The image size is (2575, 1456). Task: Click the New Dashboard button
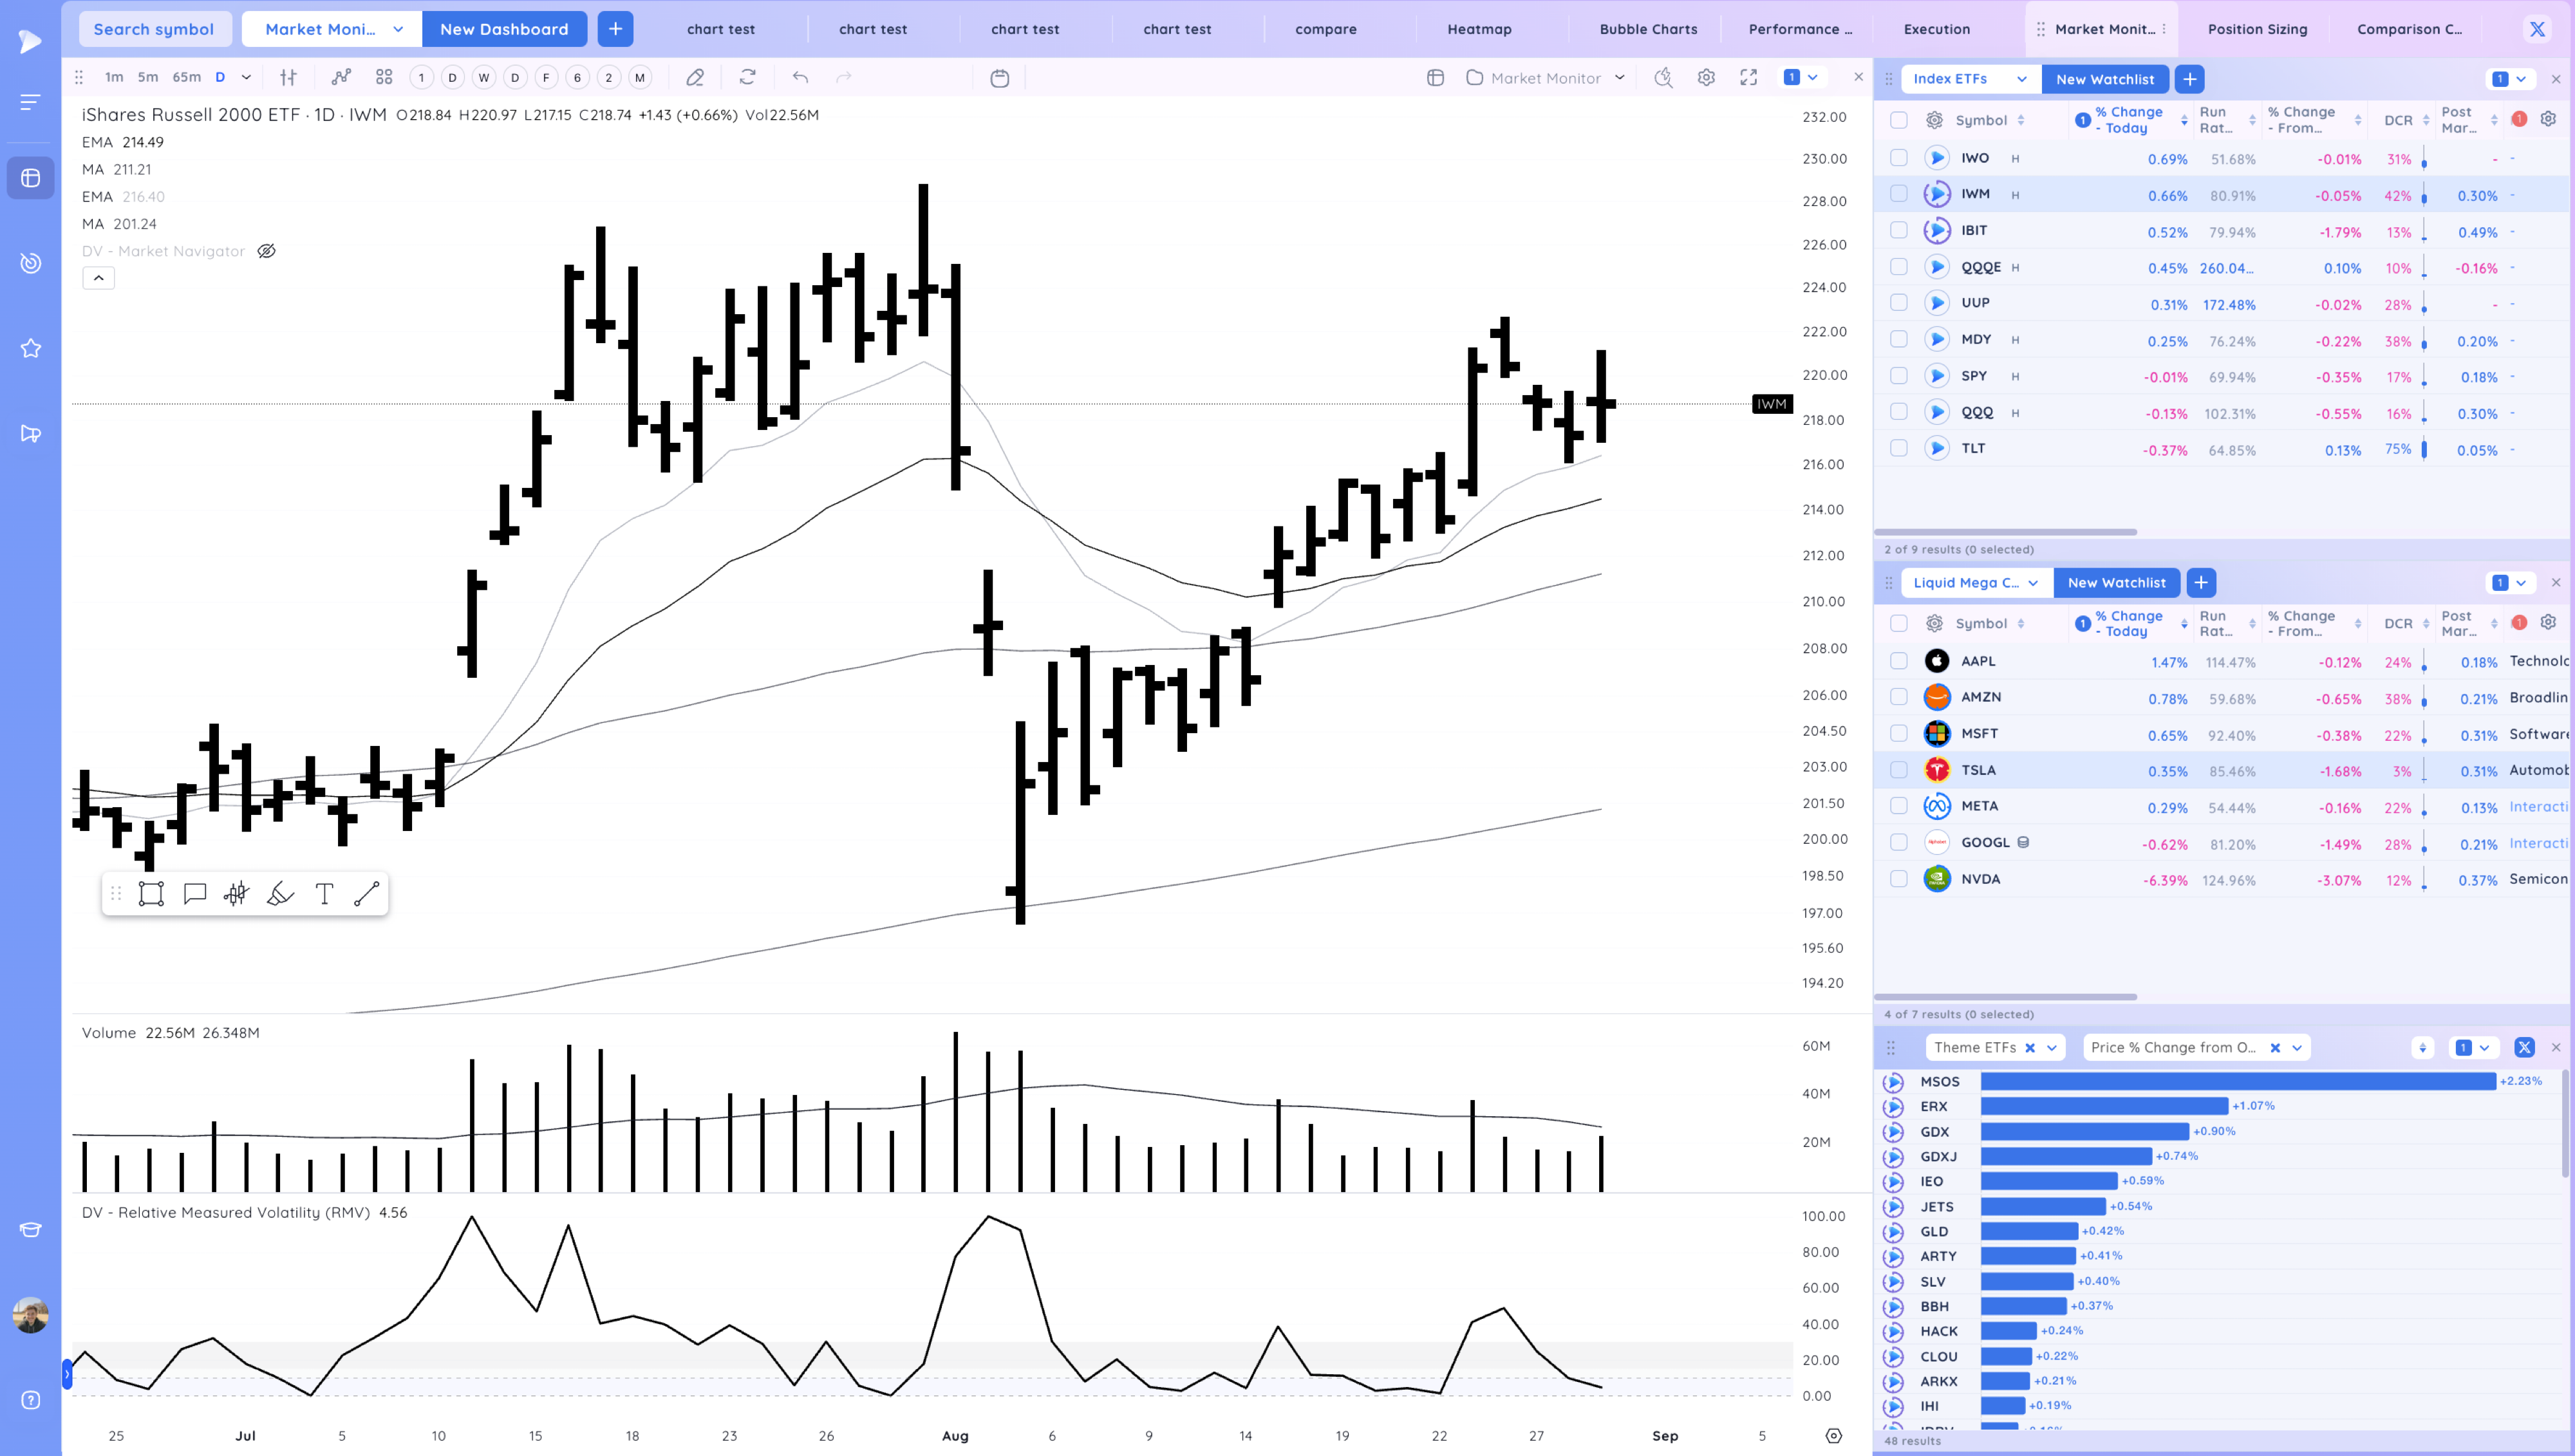504,29
